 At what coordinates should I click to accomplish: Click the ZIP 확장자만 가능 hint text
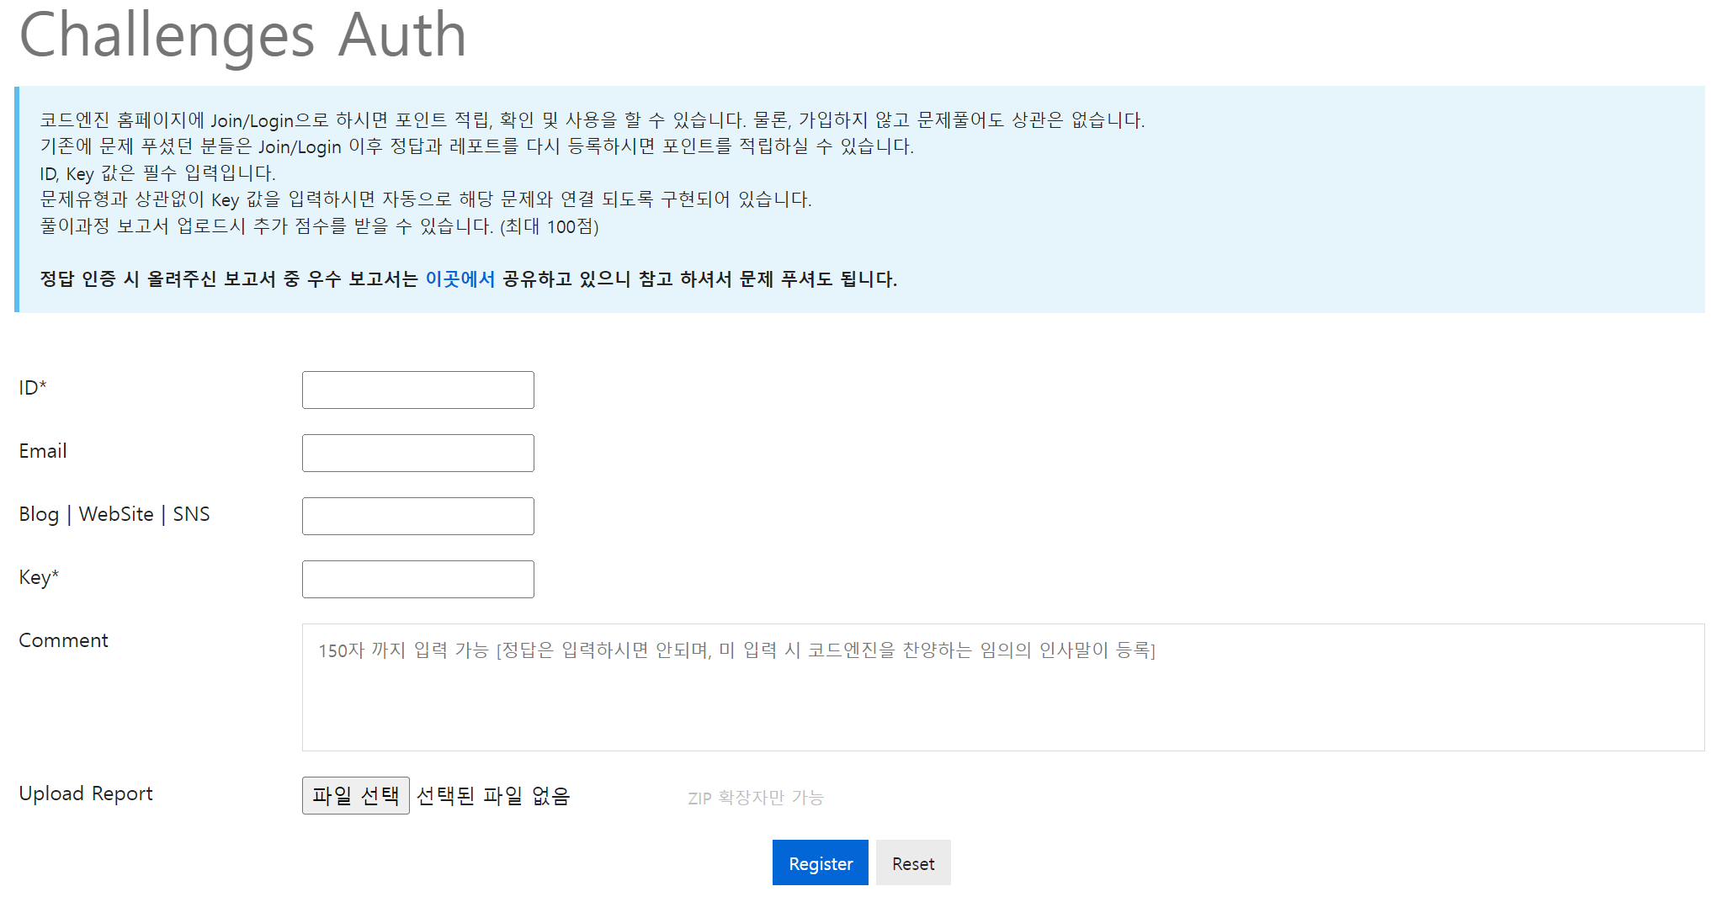755,798
